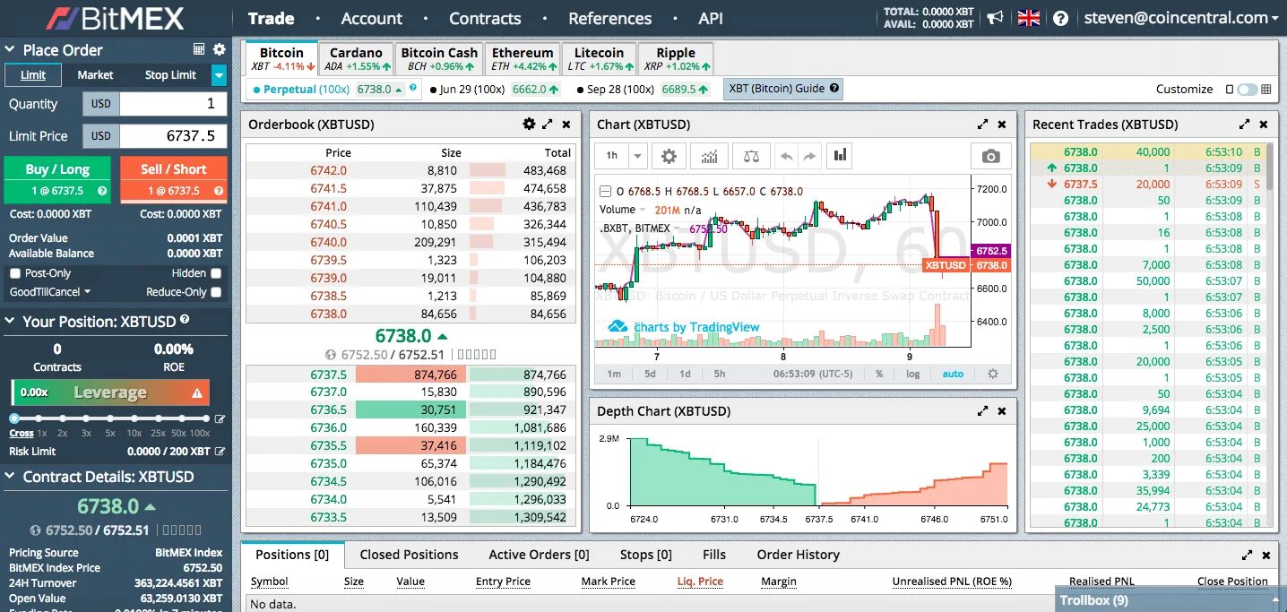This screenshot has width=1287, height=612.
Task: Edit Risk Limit with the pencil icon
Action: click(220, 452)
